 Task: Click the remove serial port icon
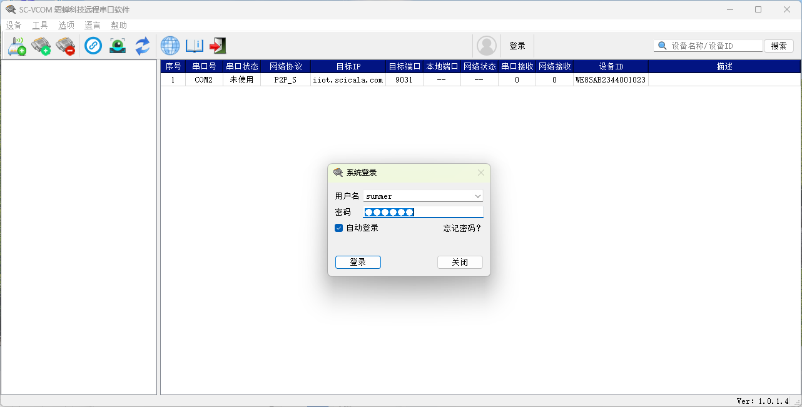click(x=65, y=46)
